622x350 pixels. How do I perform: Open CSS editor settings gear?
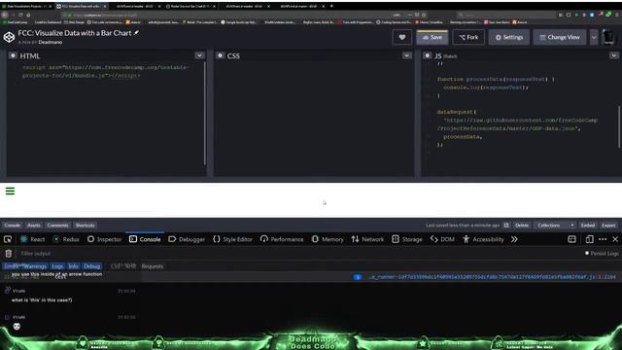221,55
